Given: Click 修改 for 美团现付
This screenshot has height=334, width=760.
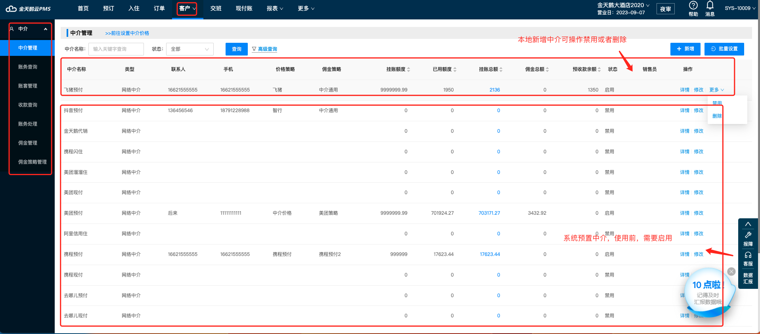Looking at the screenshot, I should (699, 193).
